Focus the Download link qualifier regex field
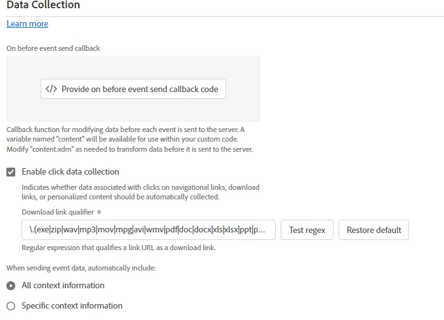 pyautogui.click(x=149, y=230)
